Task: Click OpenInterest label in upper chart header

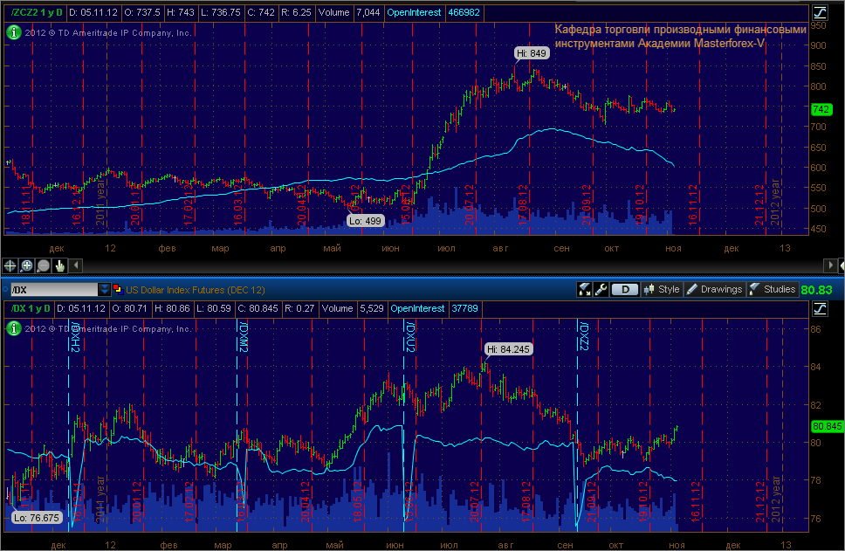Action: (x=414, y=12)
